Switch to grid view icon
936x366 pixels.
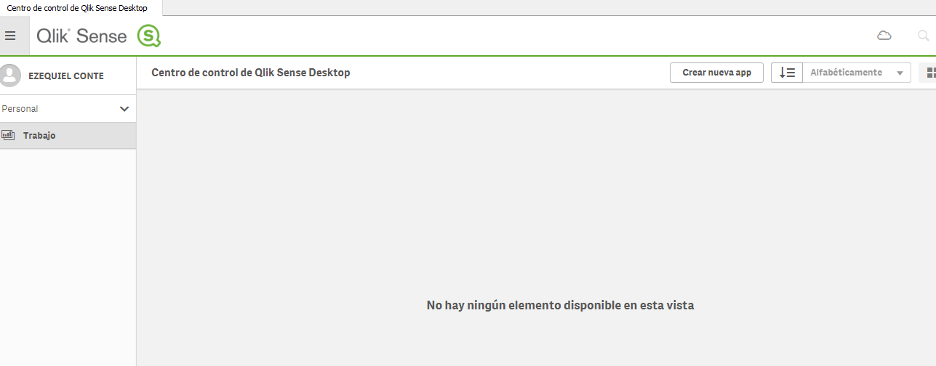(x=929, y=73)
